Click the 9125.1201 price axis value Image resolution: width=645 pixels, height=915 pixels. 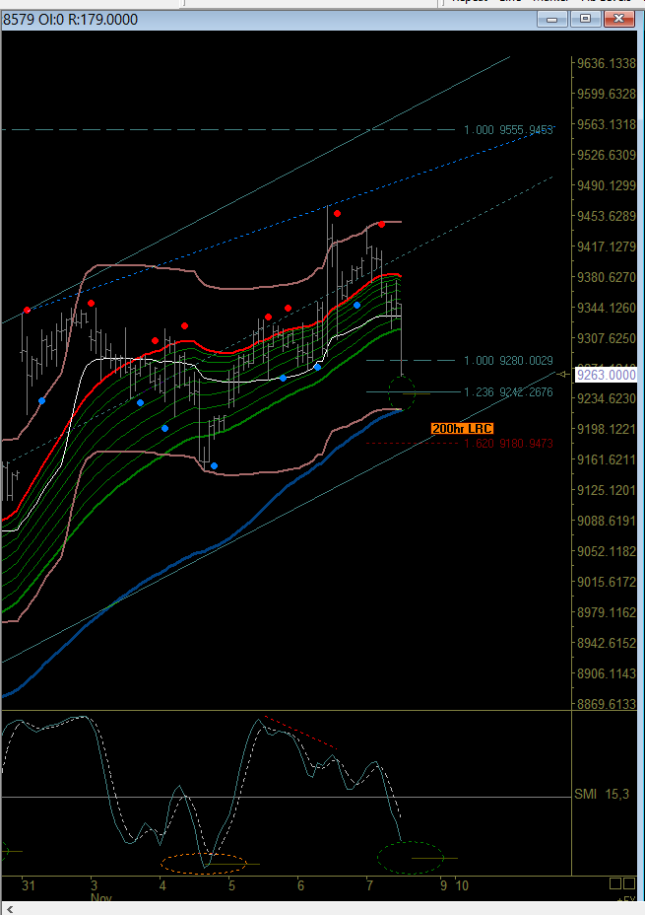606,490
